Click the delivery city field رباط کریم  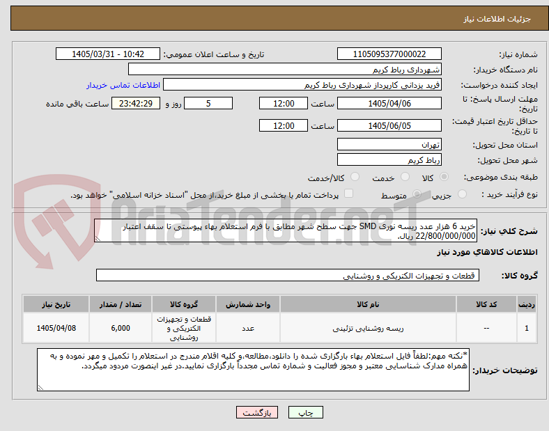tap(389, 160)
